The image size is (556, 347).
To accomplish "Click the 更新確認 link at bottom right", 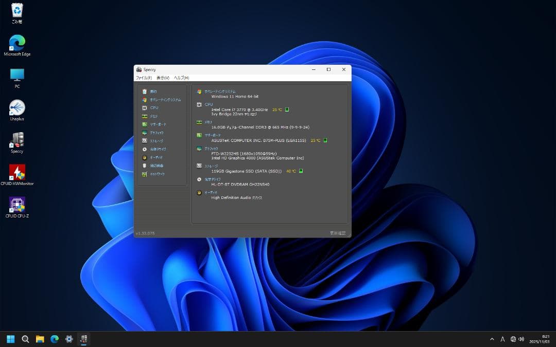I will pos(338,233).
